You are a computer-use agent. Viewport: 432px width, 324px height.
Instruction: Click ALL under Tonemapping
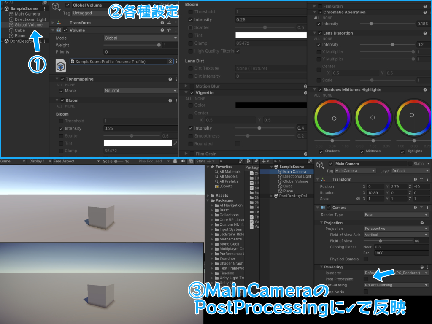(59, 85)
